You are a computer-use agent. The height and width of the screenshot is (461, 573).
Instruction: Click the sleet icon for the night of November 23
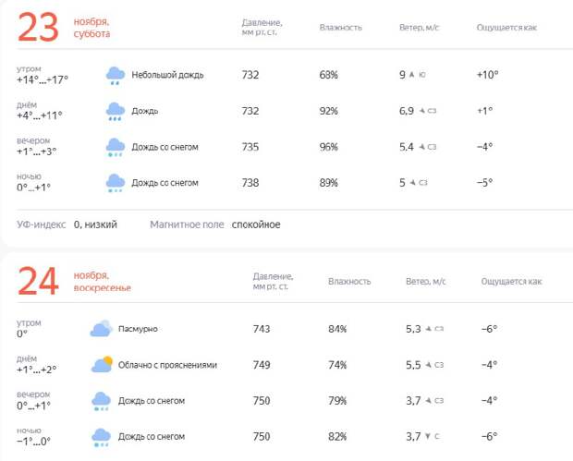(116, 183)
